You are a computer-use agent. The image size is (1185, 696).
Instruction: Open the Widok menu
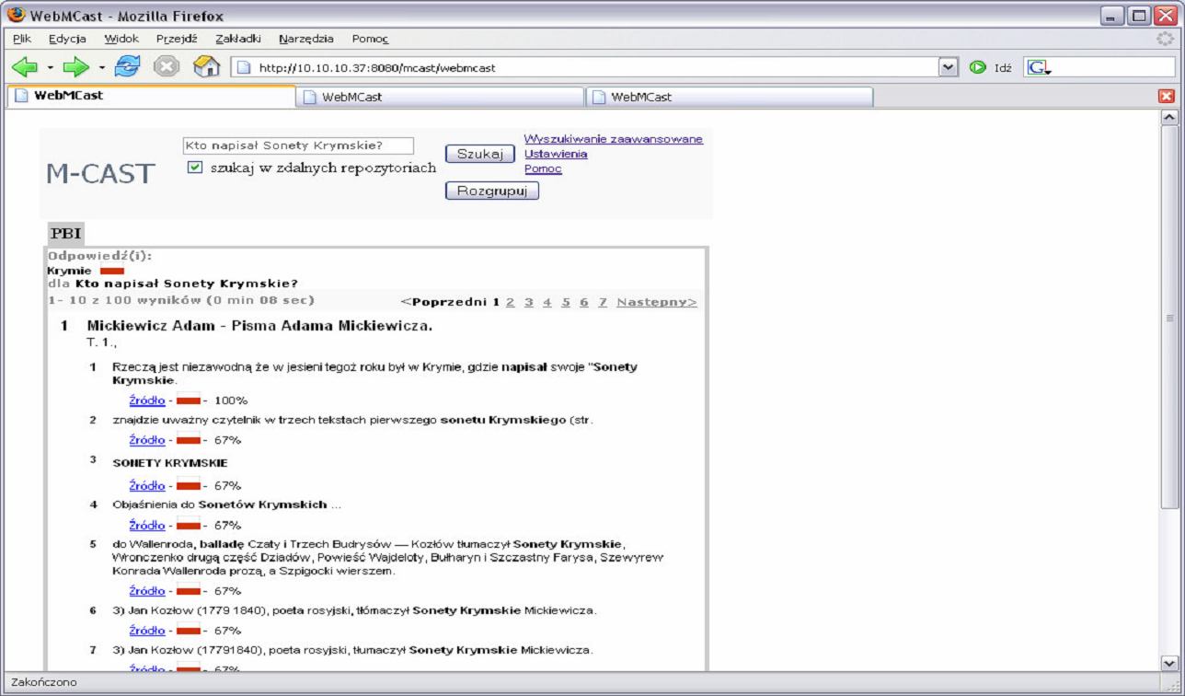(x=121, y=39)
